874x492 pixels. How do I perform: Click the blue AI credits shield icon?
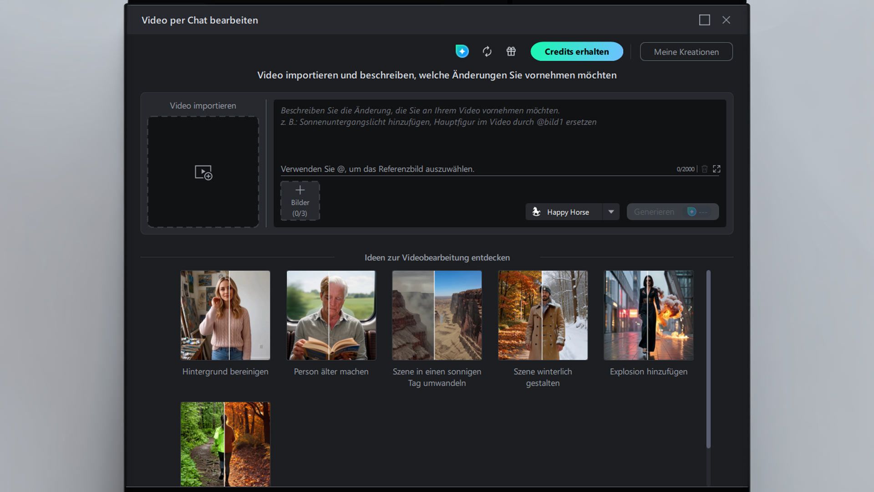pyautogui.click(x=462, y=51)
